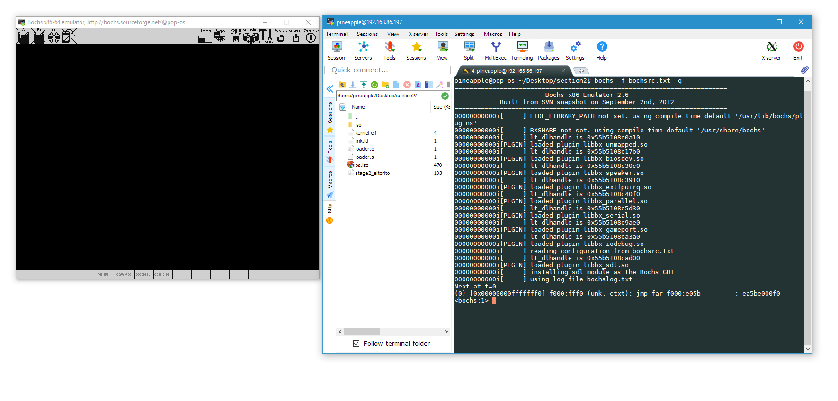Click Power button in Bochs toolbar
The image size is (838, 401).
(x=311, y=36)
